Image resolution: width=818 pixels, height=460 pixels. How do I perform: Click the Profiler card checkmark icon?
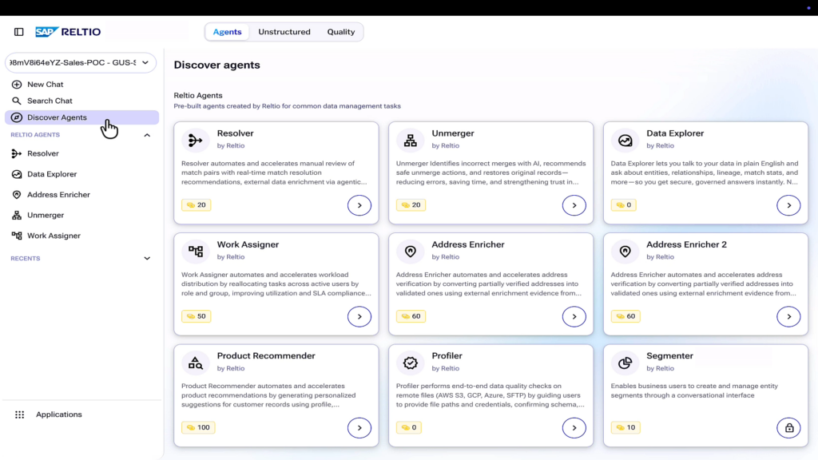pyautogui.click(x=411, y=363)
